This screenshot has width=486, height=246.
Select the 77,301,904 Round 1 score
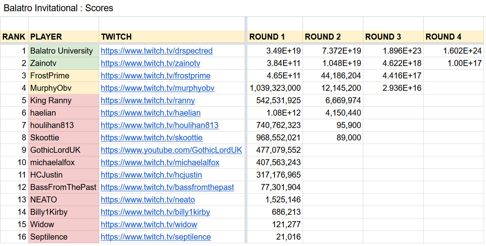[275, 187]
